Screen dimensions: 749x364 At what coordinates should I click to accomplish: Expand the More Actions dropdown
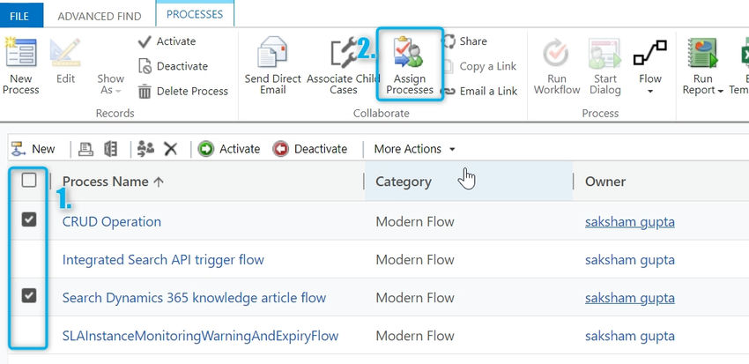pyautogui.click(x=414, y=149)
